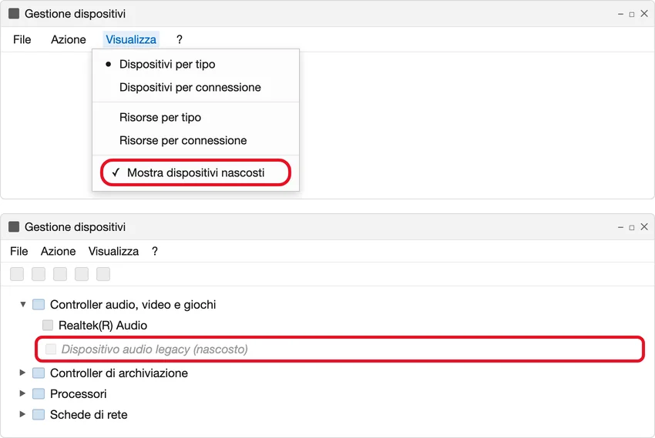Open the ? help menu in lower window
Viewport: 655px width, 438px height.
click(x=155, y=251)
